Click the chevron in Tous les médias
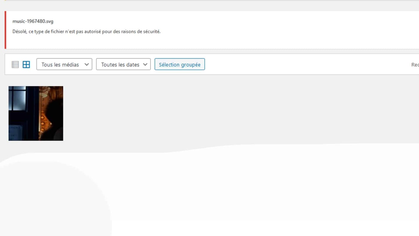The image size is (419, 236). click(86, 64)
